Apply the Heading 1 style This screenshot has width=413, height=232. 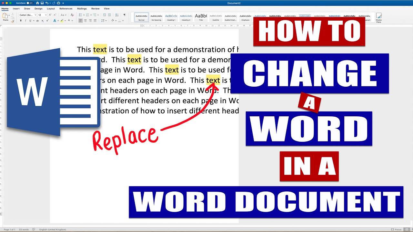[171, 17]
